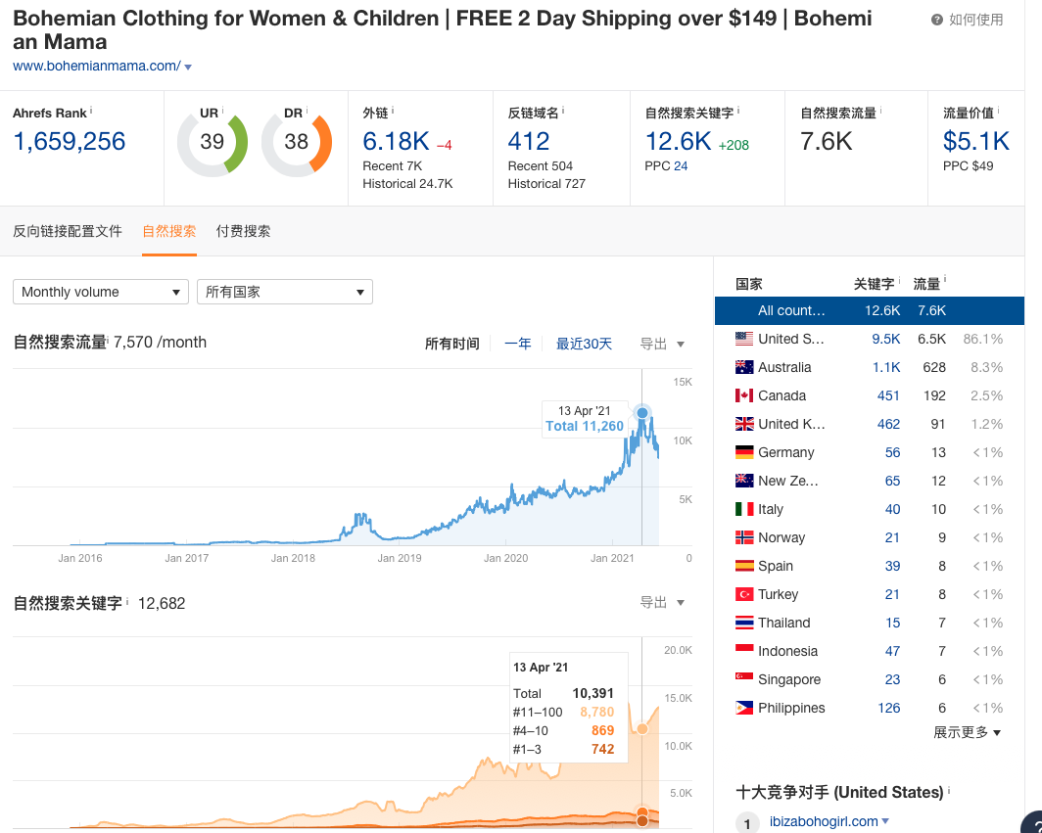Select 所有时间 time range
The height and width of the screenshot is (833, 1042).
(451, 344)
